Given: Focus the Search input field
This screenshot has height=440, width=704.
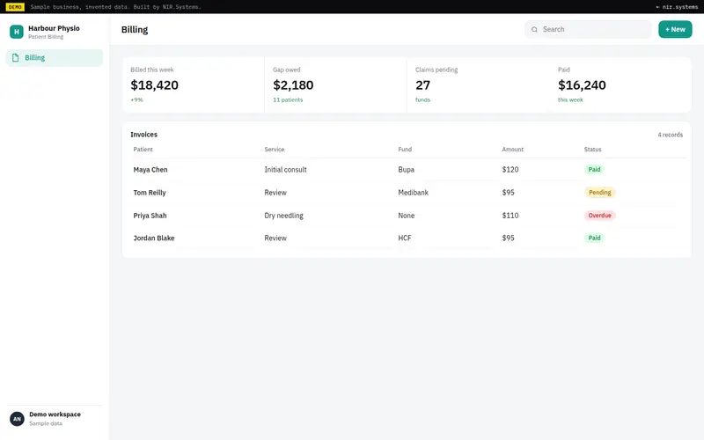Looking at the screenshot, I should [x=588, y=29].
